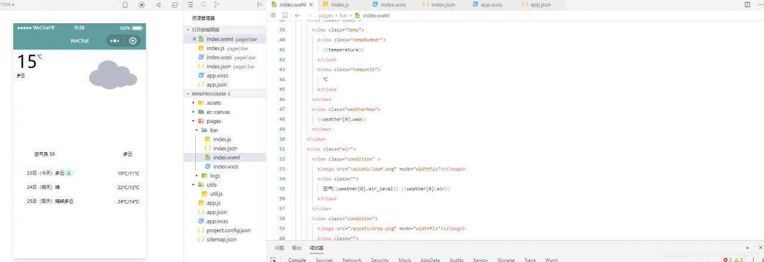Click the 15 temperature reading in simulator
Screen dimensions: 764x262
27,61
